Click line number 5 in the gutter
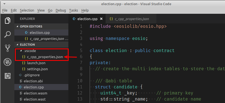 [81, 51]
